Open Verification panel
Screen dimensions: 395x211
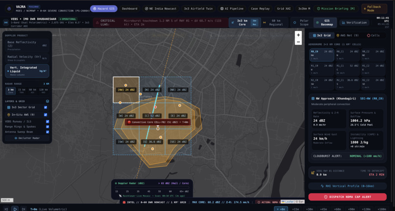(354, 23)
